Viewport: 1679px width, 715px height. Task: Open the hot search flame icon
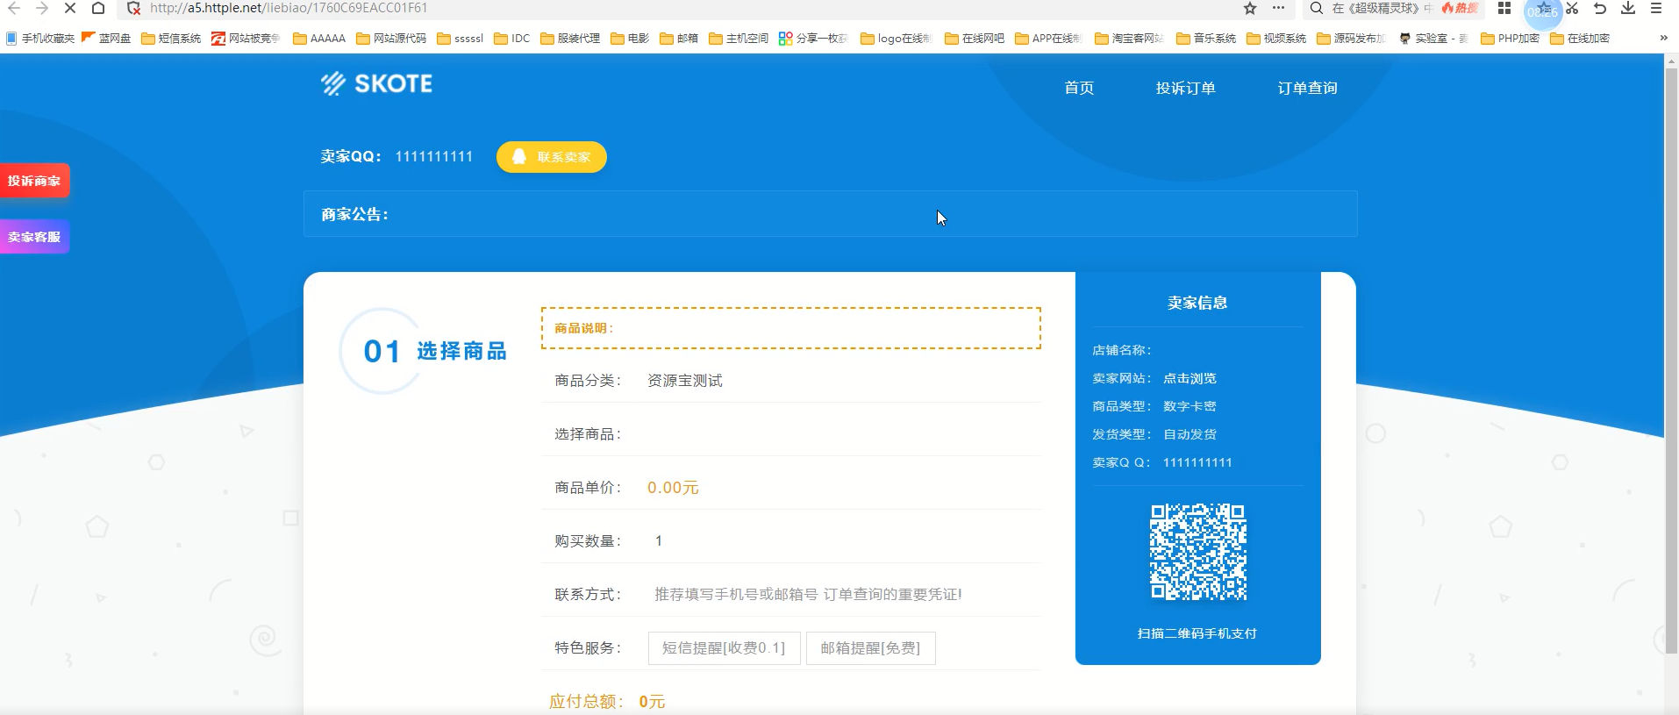coord(1459,8)
